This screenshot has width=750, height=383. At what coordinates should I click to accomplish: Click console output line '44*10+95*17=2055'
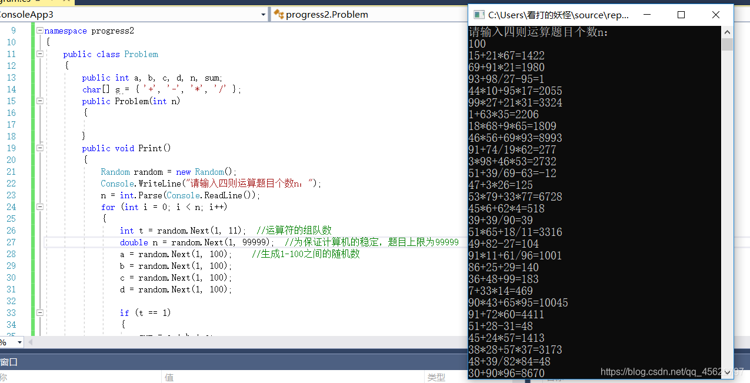[515, 91]
